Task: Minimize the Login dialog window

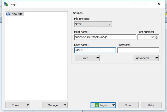Action: [135, 4]
